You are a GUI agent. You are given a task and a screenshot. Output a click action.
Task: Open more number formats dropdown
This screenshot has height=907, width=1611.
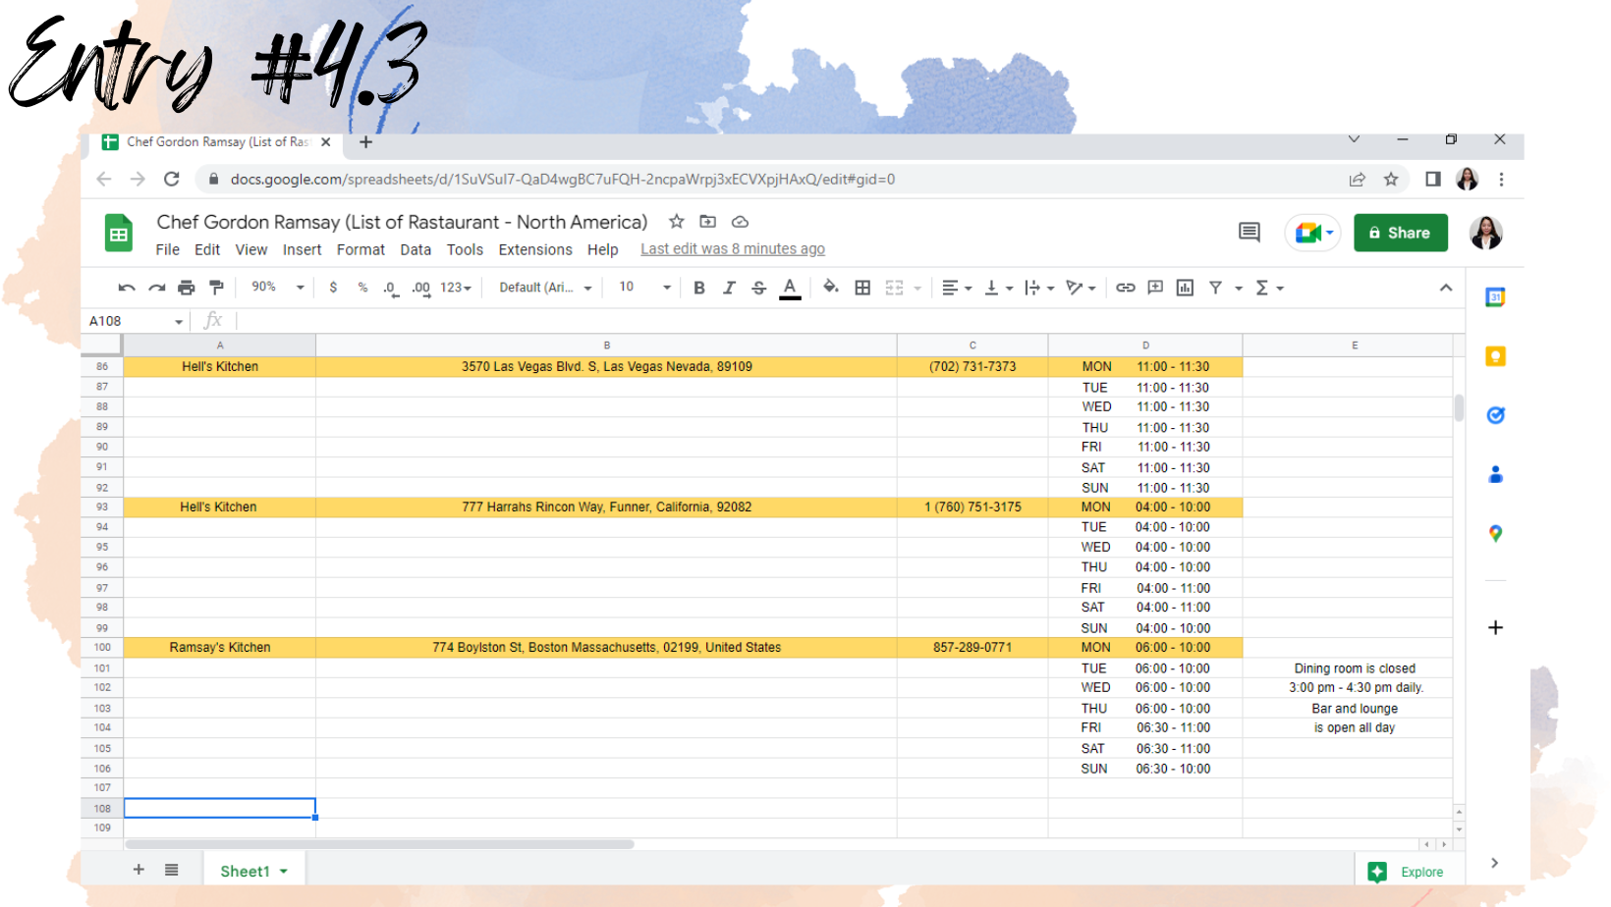point(456,288)
